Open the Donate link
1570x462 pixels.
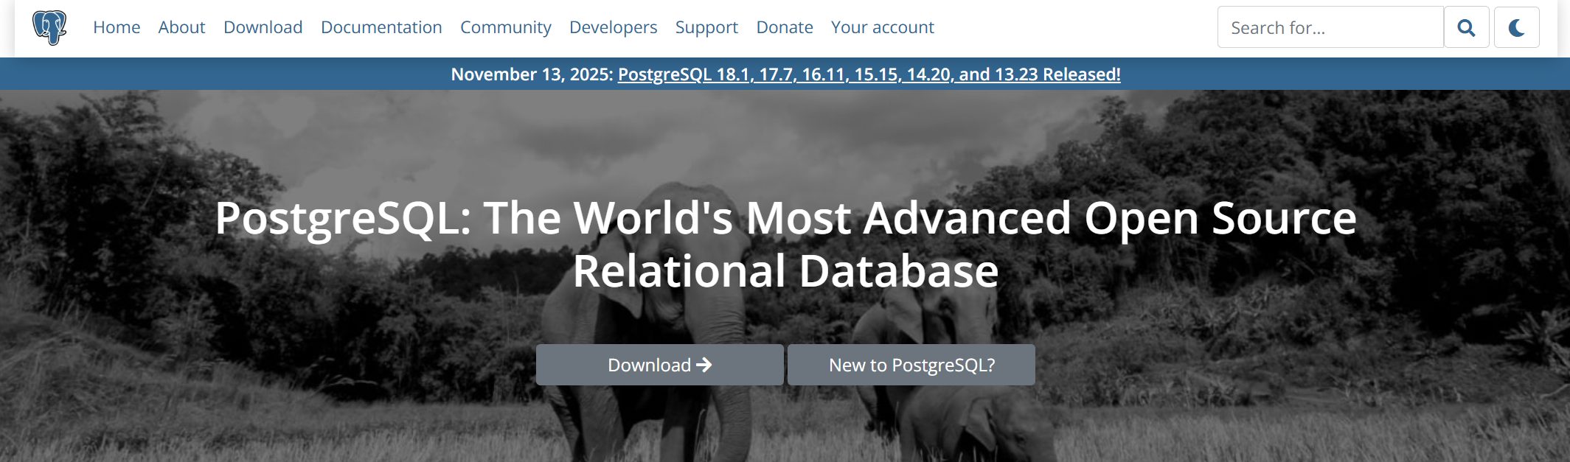(785, 27)
